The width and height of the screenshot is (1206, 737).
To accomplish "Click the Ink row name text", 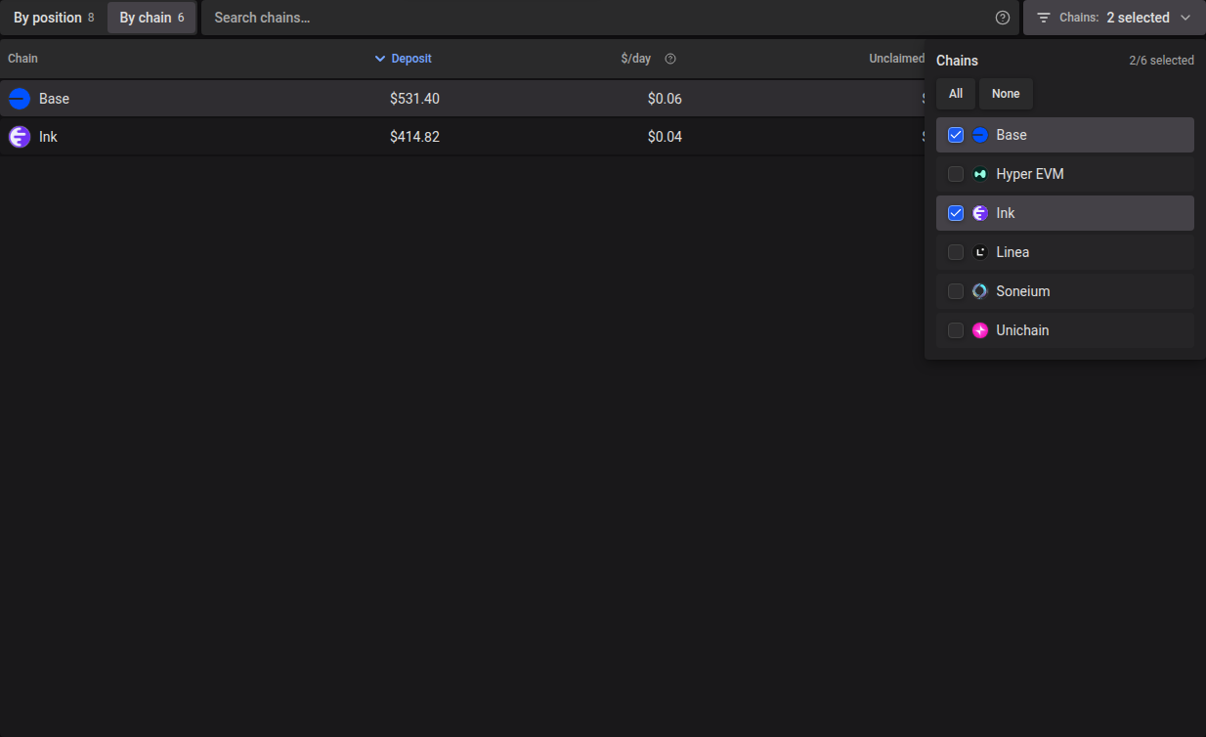I will (x=48, y=137).
